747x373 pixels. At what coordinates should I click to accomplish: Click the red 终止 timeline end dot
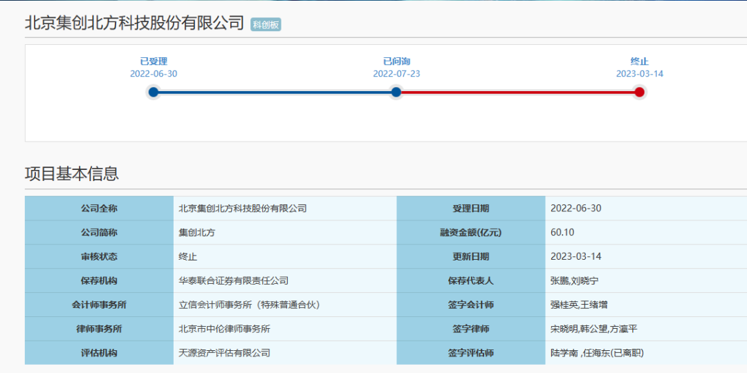pos(639,92)
